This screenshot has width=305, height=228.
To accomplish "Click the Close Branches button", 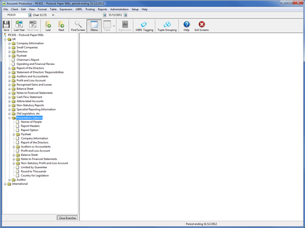I will click(67, 218).
